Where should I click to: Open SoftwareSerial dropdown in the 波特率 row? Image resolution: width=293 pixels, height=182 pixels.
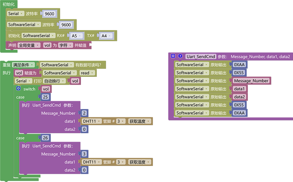[24, 25]
